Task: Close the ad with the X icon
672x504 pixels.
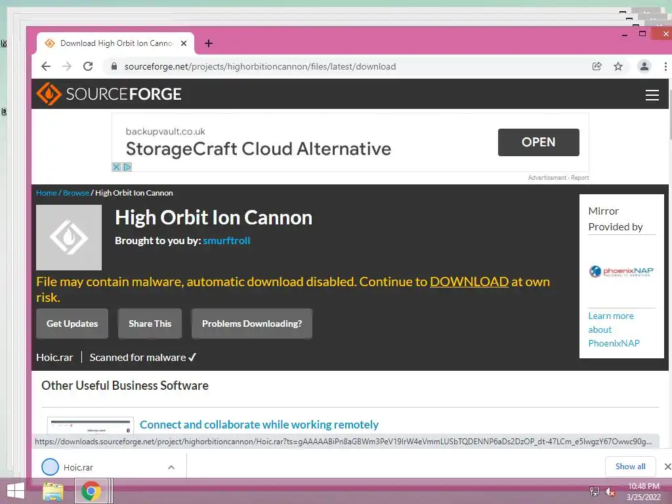Action: pyautogui.click(x=116, y=167)
